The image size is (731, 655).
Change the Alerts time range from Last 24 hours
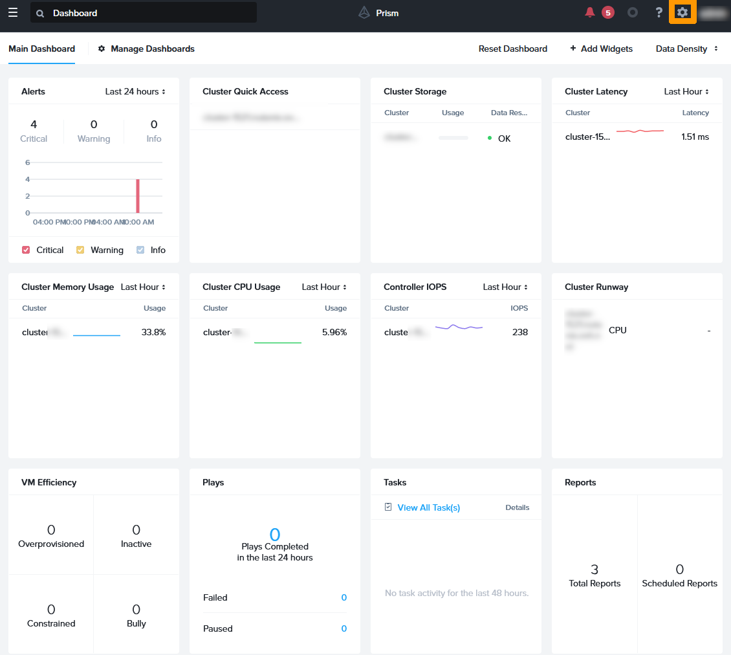(x=134, y=91)
